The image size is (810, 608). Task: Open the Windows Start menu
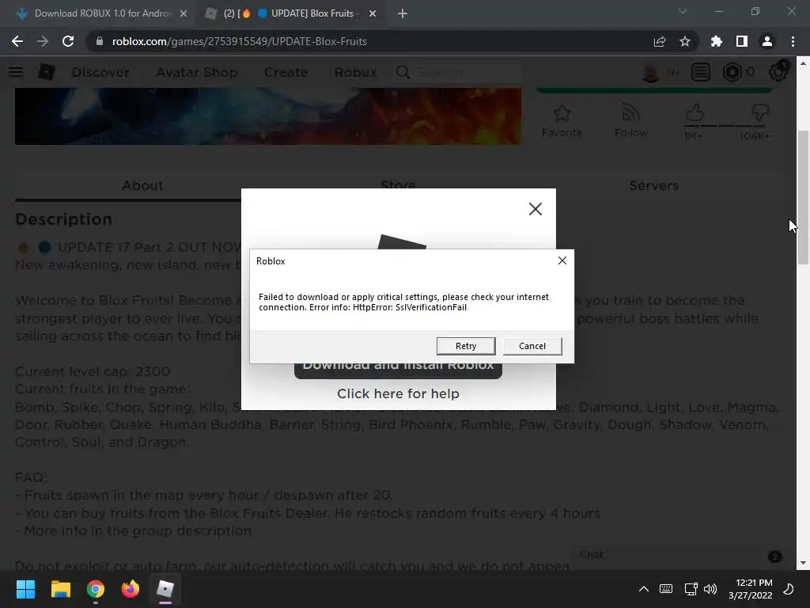tap(25, 589)
